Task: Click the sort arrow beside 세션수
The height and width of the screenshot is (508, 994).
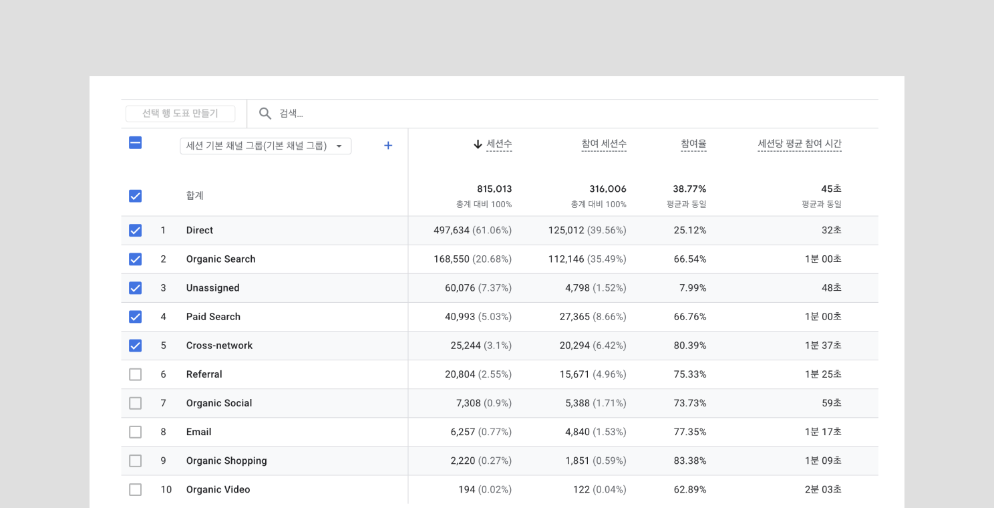Action: (478, 144)
